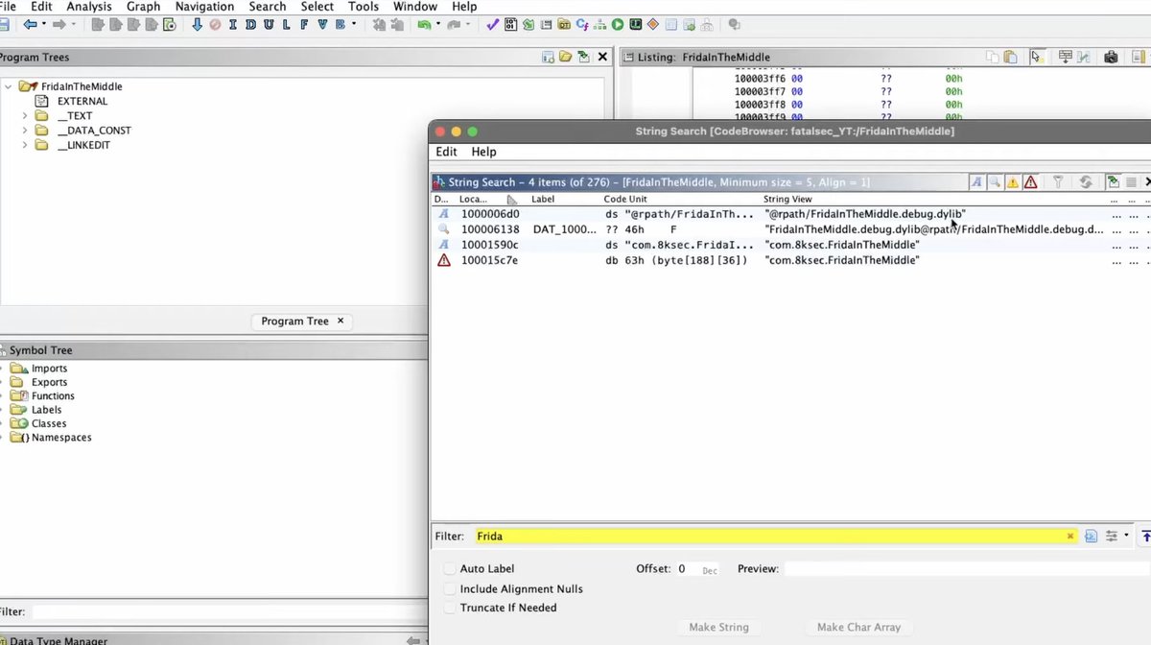Open Edit menu in String Search window
The image size is (1151, 645).
(446, 152)
